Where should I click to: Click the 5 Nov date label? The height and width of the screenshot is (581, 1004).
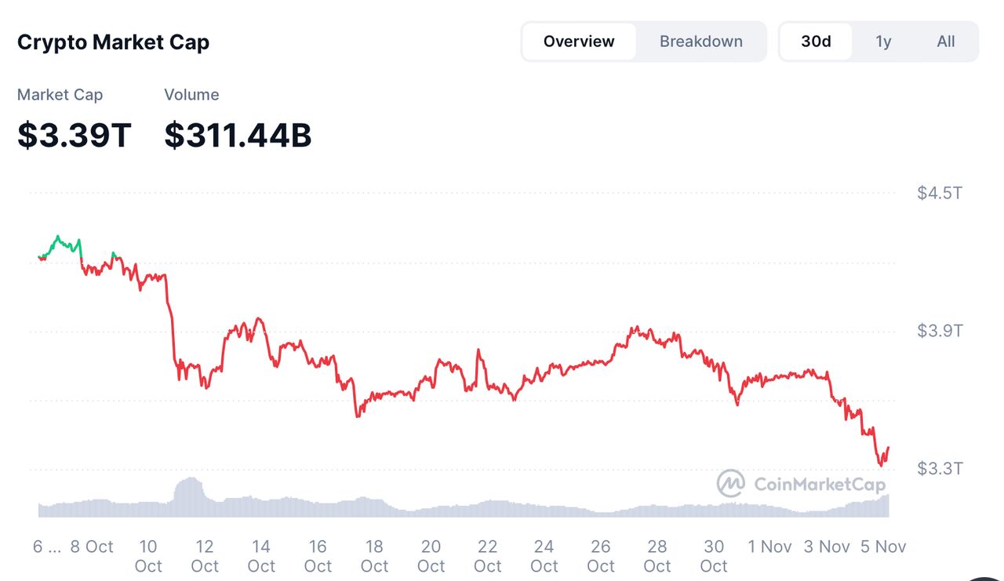click(882, 547)
